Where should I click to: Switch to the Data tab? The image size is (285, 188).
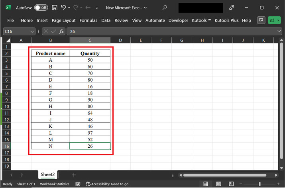pos(106,20)
